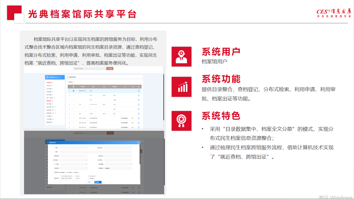
Task: Click the action icon on row 8 in upper screenshot
Action: (x=139, y=123)
